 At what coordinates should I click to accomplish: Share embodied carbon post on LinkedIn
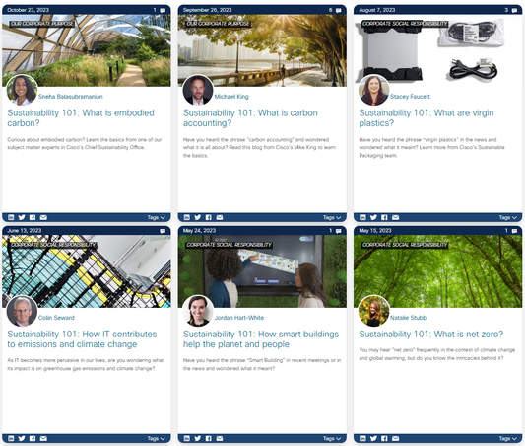tap(11, 217)
